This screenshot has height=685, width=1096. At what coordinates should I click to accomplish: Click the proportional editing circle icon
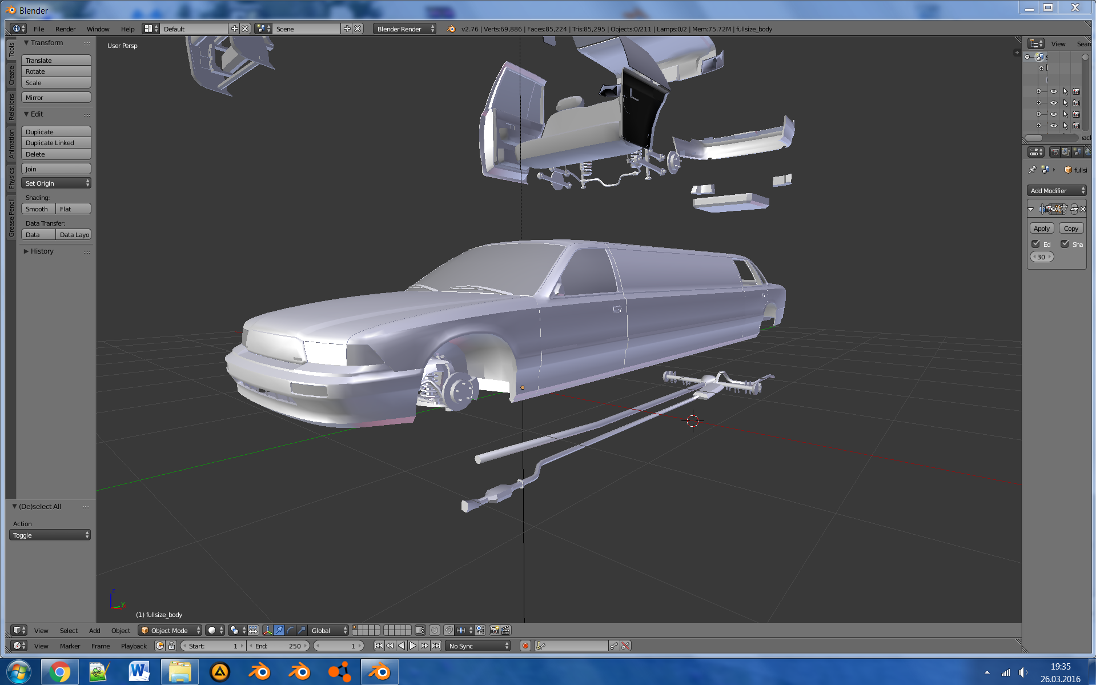coord(435,630)
